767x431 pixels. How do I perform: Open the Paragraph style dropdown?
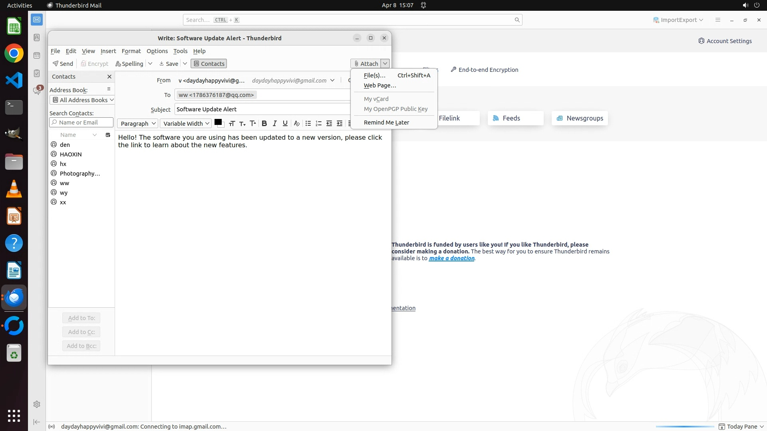click(x=138, y=123)
